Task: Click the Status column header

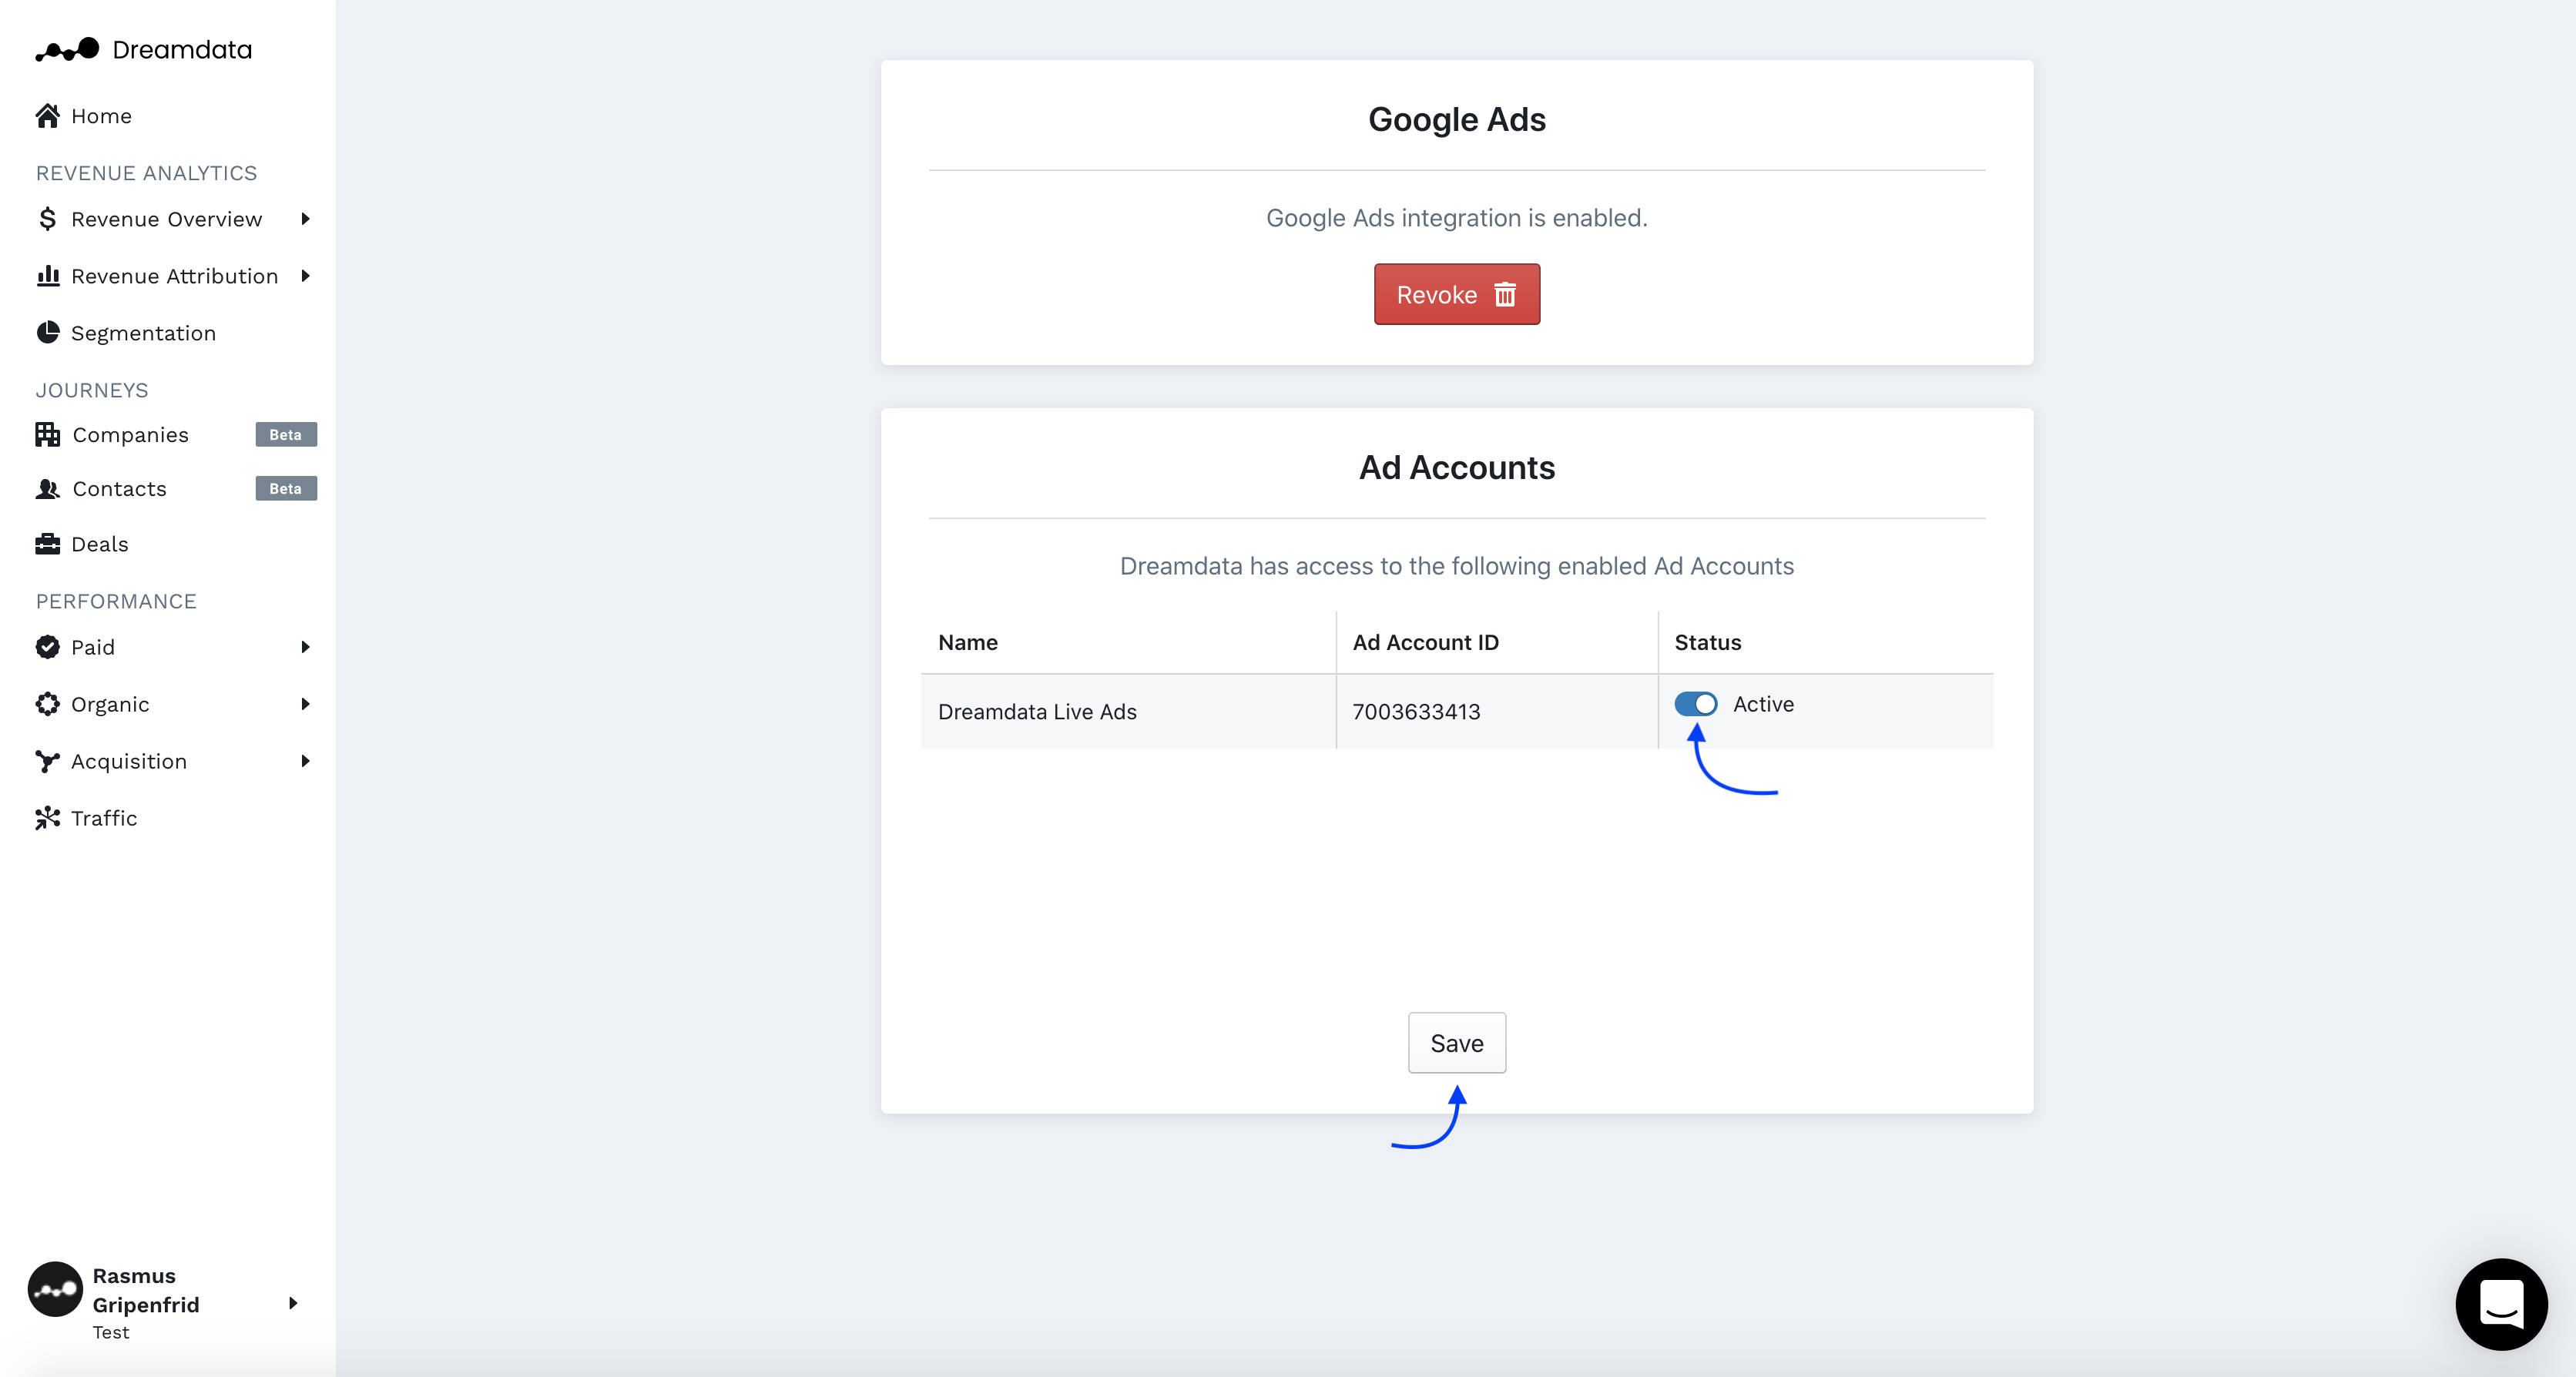Action: coord(1708,642)
